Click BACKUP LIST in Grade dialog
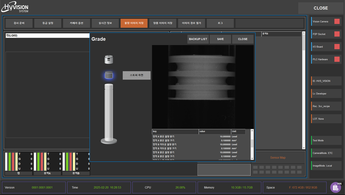The width and height of the screenshot is (345, 195). tap(198, 39)
